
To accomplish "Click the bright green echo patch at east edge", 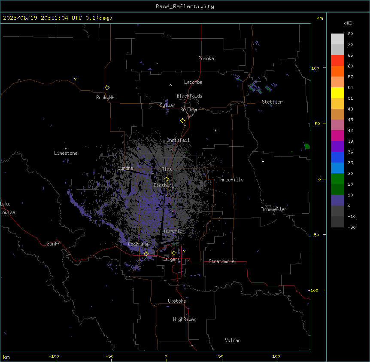I will pos(307,146).
